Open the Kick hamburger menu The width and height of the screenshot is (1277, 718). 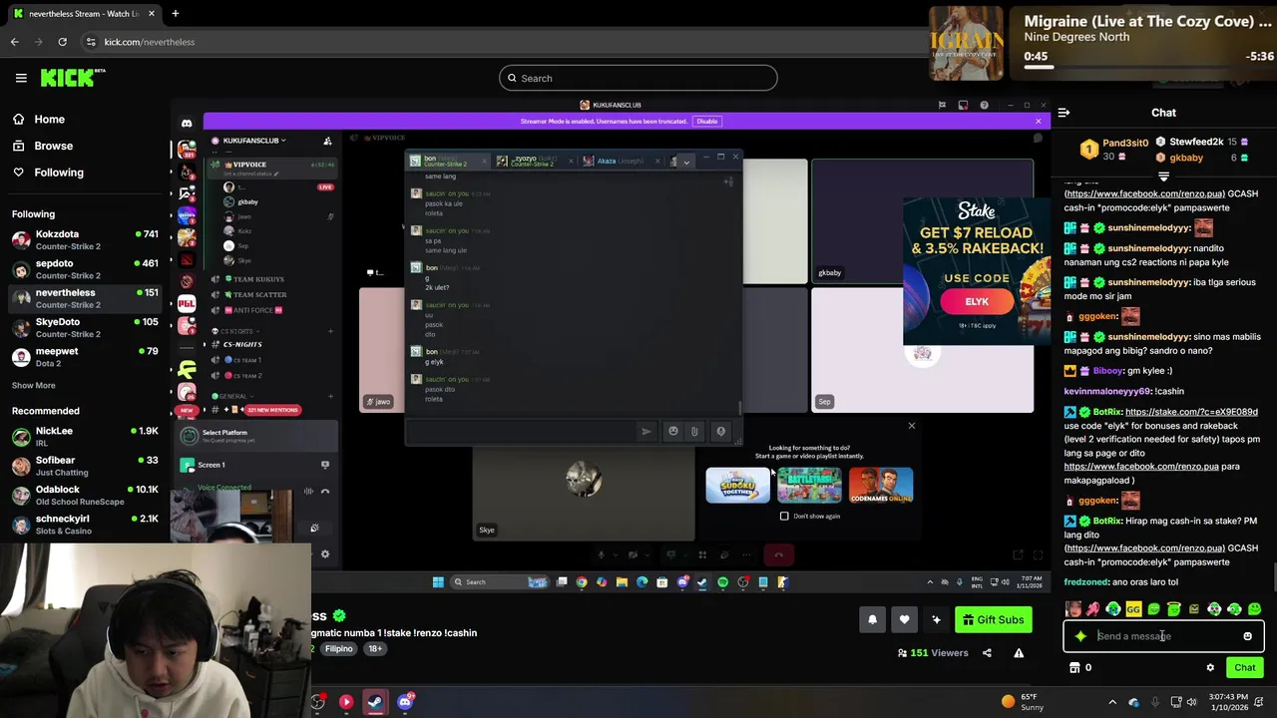(x=21, y=78)
